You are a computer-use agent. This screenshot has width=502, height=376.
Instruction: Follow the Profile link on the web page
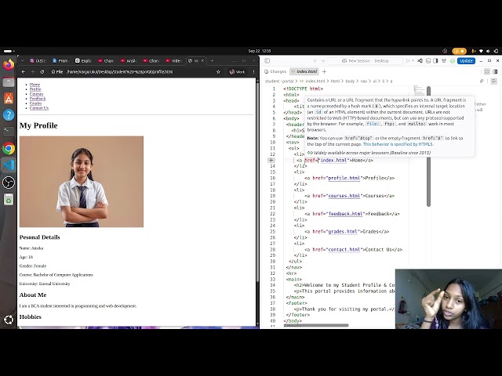[x=35, y=89]
